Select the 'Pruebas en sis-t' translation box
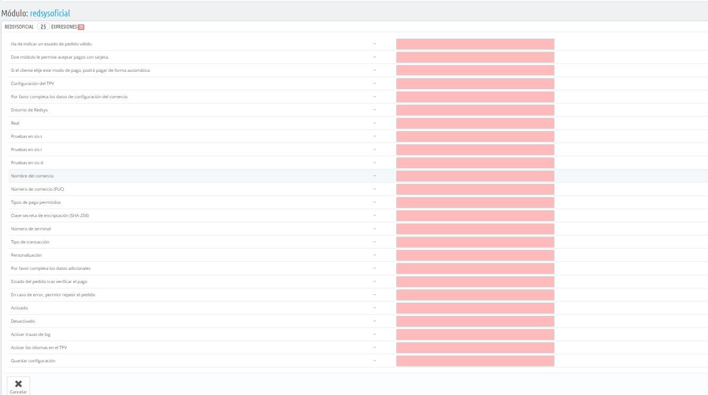Screen dimensions: 708x395 pyautogui.click(x=475, y=136)
